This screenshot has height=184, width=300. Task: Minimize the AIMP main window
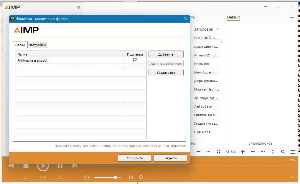click(266, 7)
